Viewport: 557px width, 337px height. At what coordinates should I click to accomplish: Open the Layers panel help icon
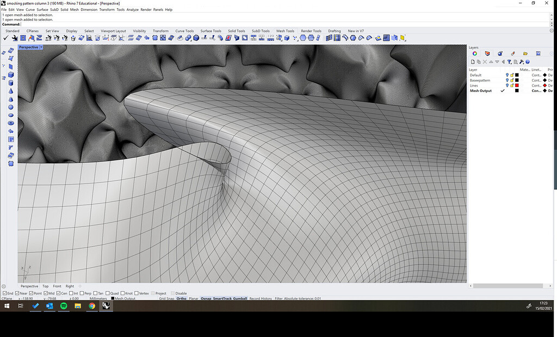pos(528,62)
